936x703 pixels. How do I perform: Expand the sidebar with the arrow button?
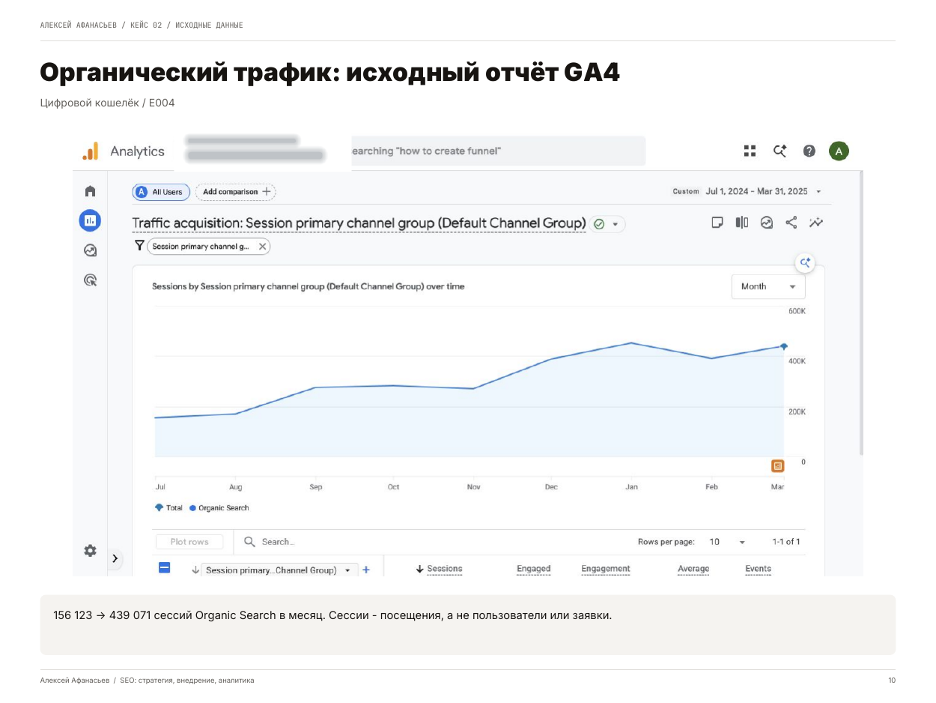115,558
